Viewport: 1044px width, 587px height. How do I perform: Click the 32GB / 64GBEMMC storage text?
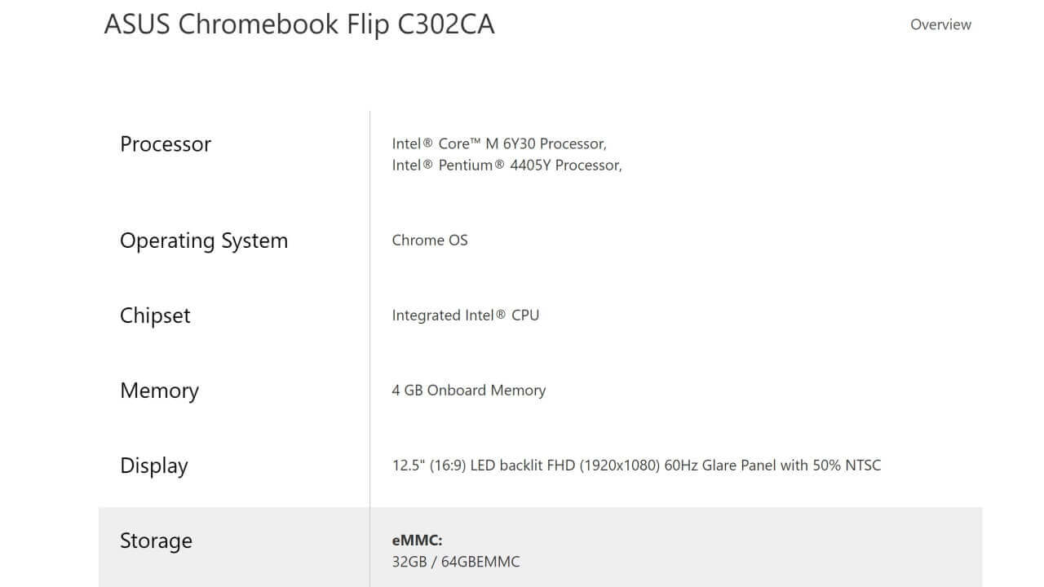tap(455, 562)
